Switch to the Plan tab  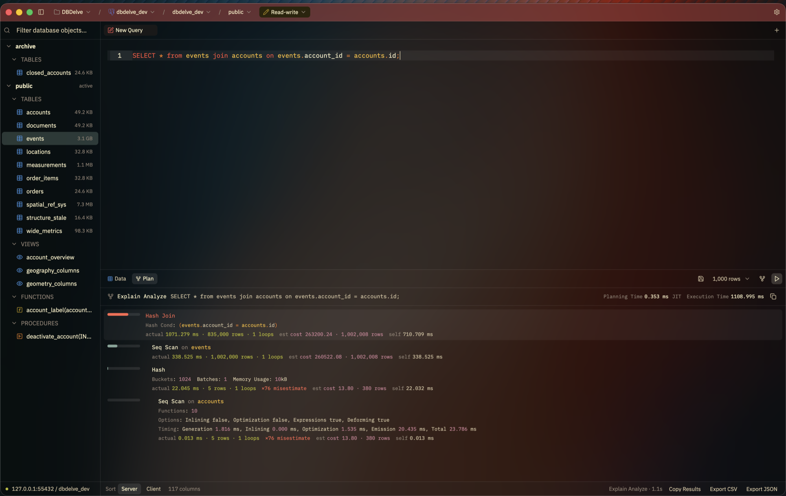point(145,279)
